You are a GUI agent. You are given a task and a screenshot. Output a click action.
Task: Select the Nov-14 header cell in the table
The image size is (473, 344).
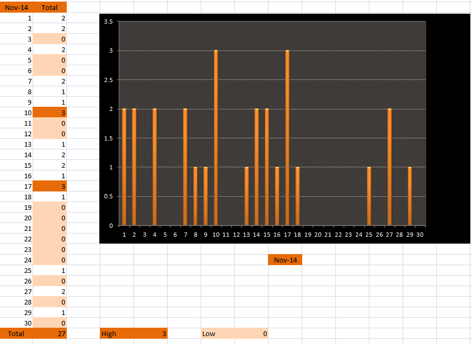(16, 7)
